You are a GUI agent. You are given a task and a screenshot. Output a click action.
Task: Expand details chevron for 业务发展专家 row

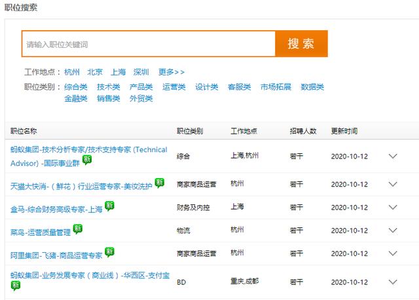pos(393,282)
